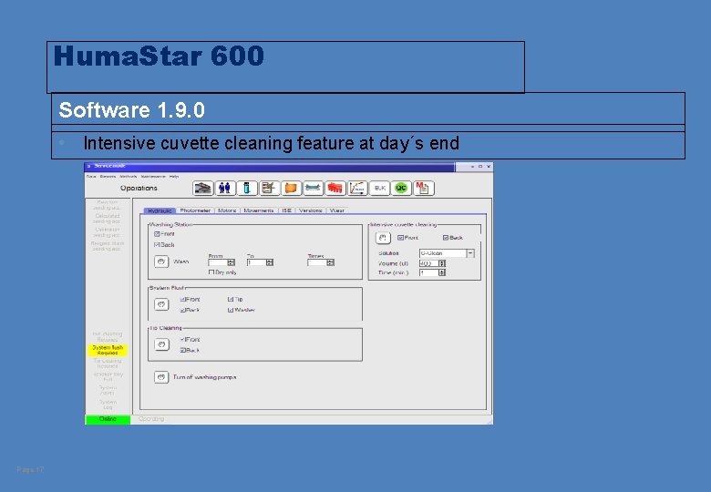Click the red reagent bottles icon
The image size is (711, 492).
tap(335, 188)
